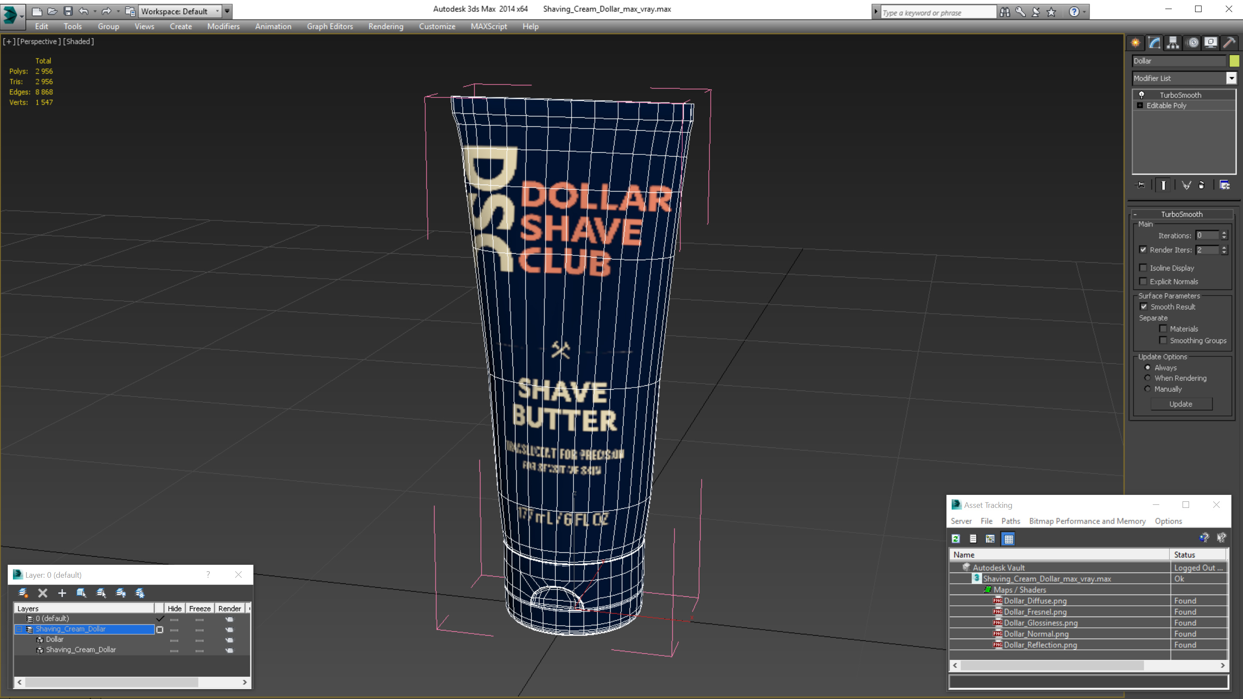The image size is (1243, 699).
Task: Open the MAXScript menu
Action: [489, 26]
